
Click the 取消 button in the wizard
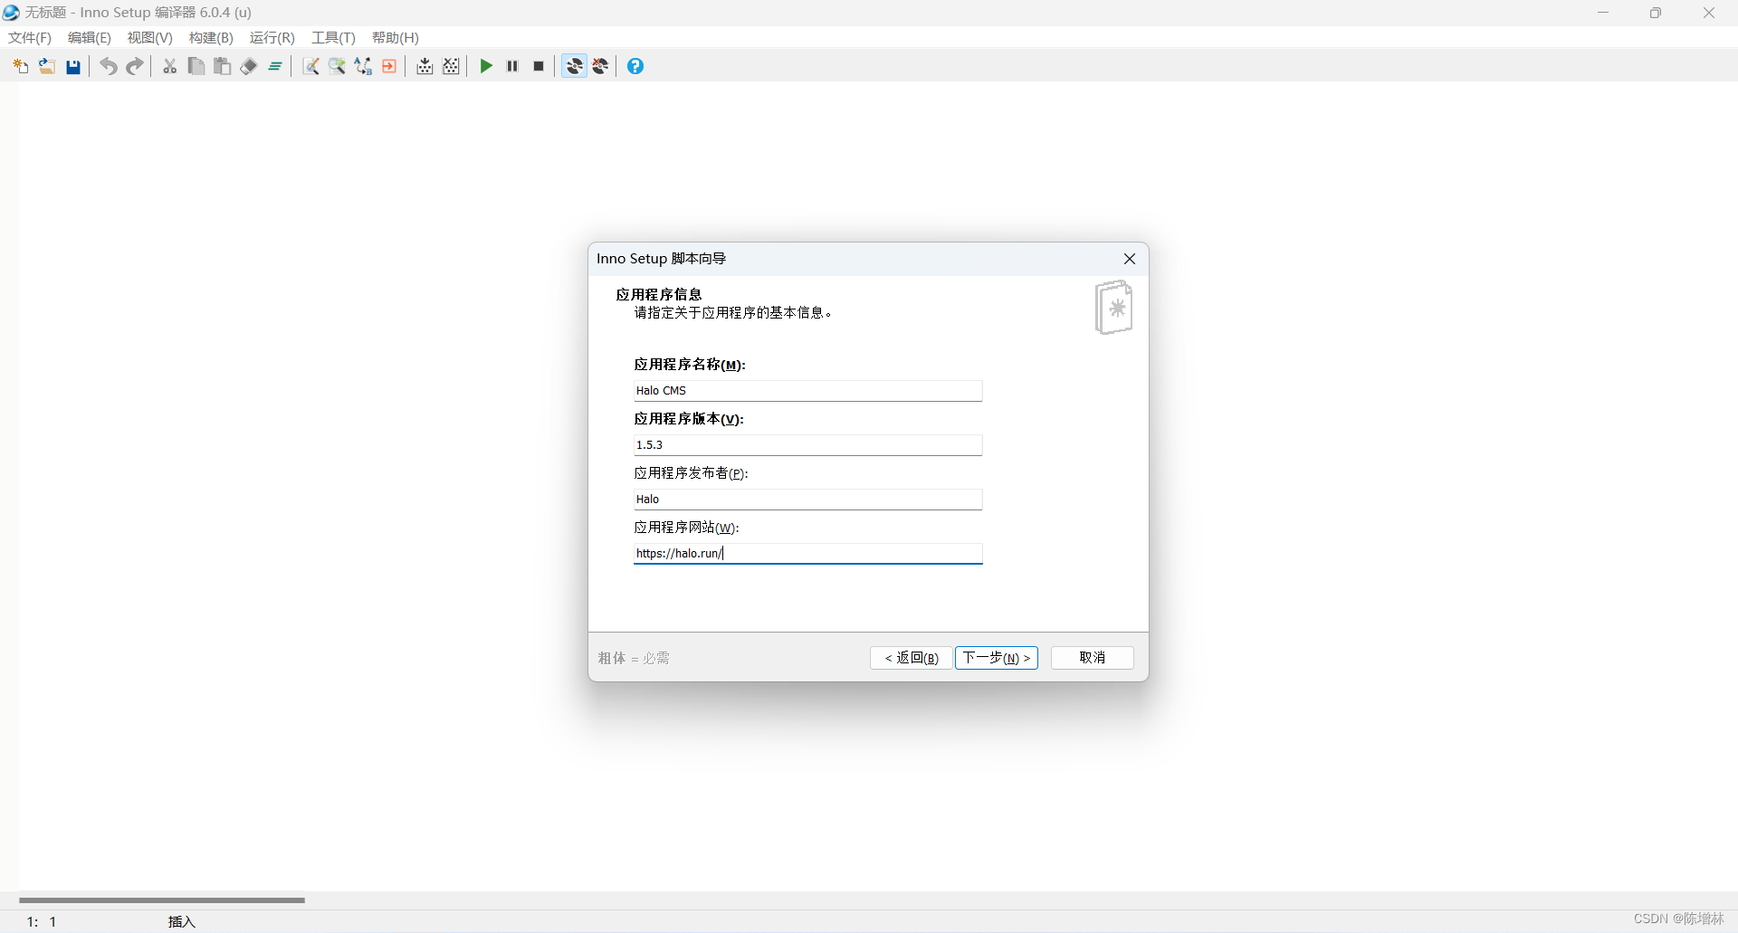(1093, 658)
